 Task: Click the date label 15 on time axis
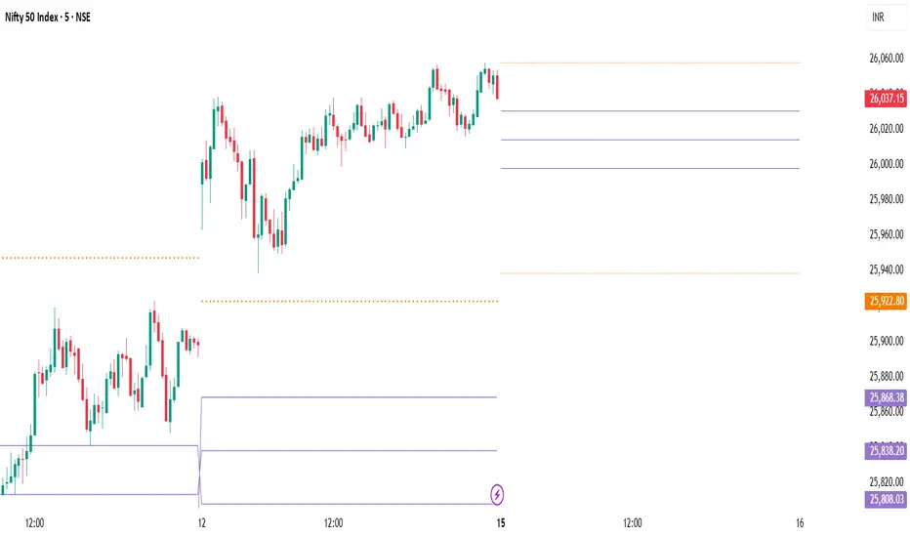[x=500, y=523]
